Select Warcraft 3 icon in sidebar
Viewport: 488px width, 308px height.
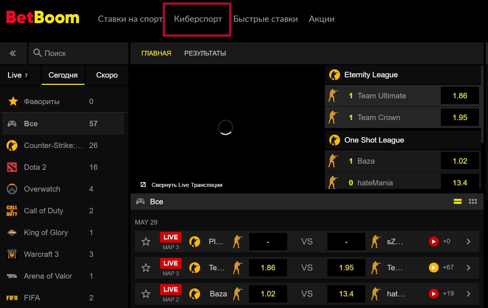click(12, 254)
